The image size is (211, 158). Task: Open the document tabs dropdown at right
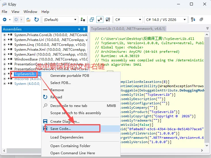[208, 28]
